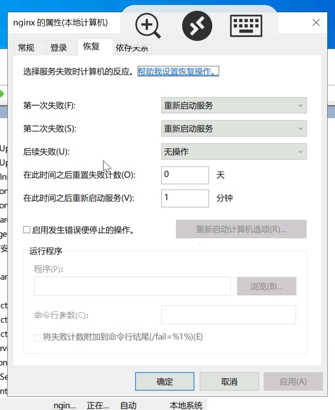Open the on-screen keyboard icon
The image size is (335, 410).
[246, 25]
